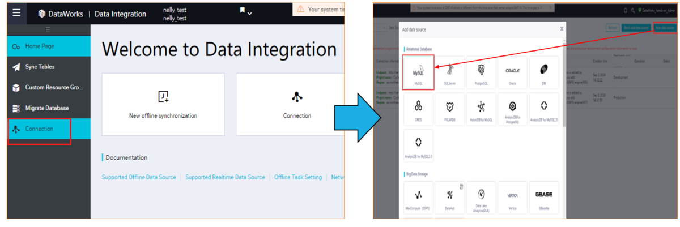
Task: Click the Sync Tables paper-plane icon
Action: [16, 67]
